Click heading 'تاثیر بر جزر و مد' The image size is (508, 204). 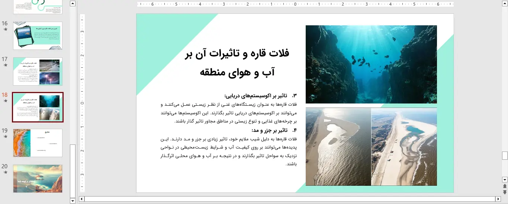coord(269,130)
